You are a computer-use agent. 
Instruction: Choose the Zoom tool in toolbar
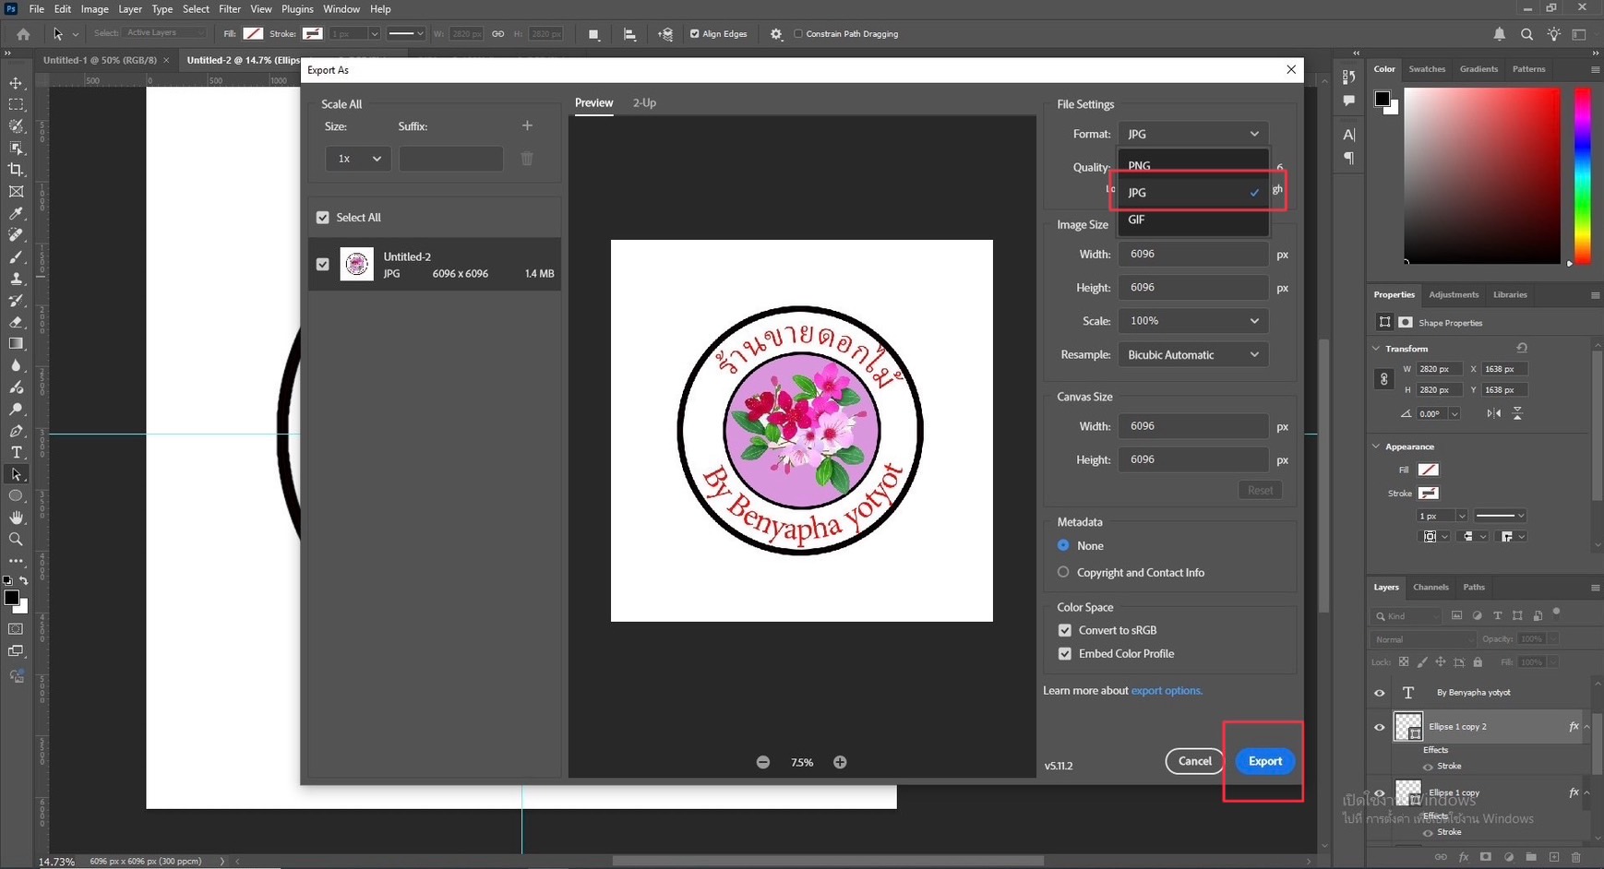coord(16,539)
